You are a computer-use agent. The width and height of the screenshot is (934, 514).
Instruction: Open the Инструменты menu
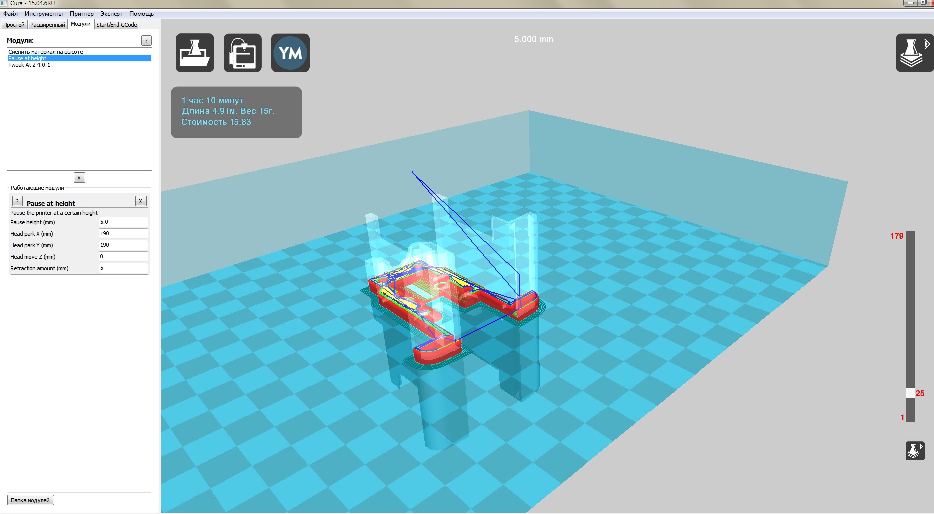coord(44,14)
